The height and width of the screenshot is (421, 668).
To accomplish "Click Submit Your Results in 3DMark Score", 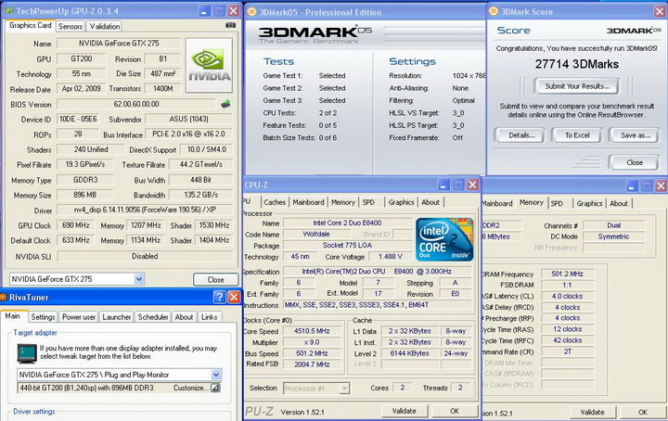I will pyautogui.click(x=577, y=86).
